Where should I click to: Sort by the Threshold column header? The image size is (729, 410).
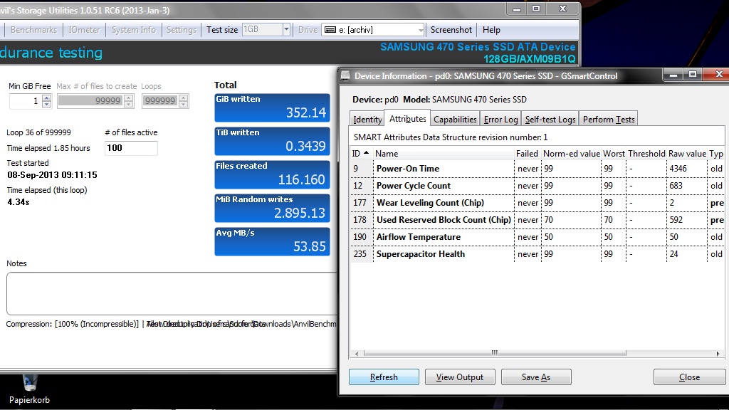[x=646, y=154]
